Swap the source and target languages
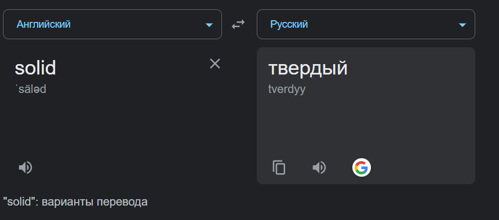This screenshot has height=220, width=499. point(238,24)
